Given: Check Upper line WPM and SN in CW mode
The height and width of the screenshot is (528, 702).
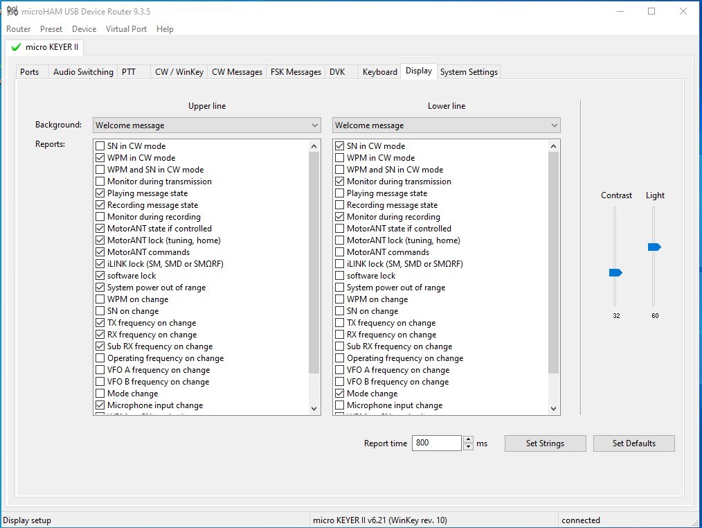Looking at the screenshot, I should pos(100,170).
